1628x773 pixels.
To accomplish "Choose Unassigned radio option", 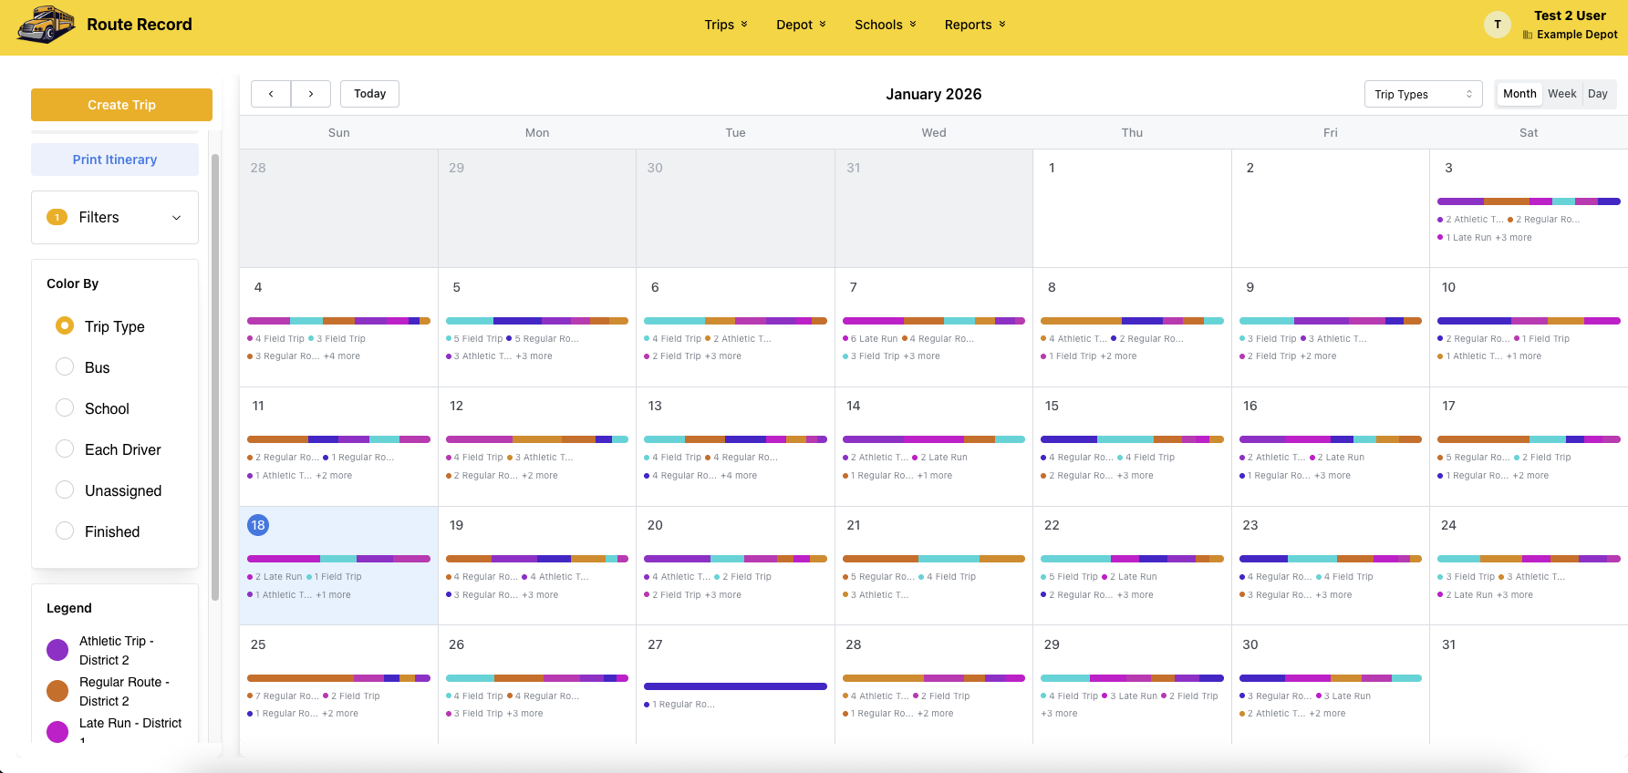I will tap(65, 490).
